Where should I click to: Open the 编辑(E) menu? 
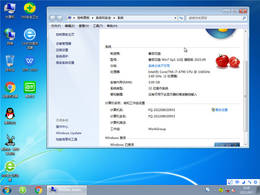[69, 26]
